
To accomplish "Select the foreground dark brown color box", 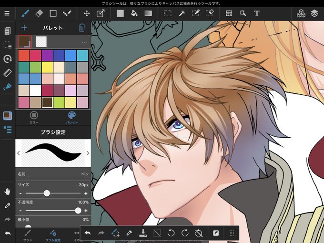I will coord(25,42).
